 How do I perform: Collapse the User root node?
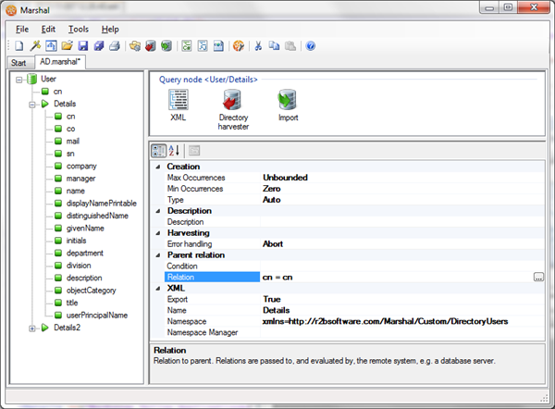click(x=18, y=80)
